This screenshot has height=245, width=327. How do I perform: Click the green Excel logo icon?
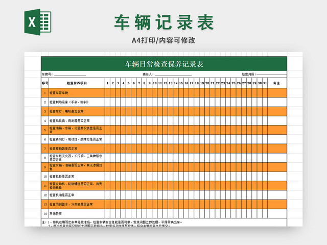click(x=38, y=22)
